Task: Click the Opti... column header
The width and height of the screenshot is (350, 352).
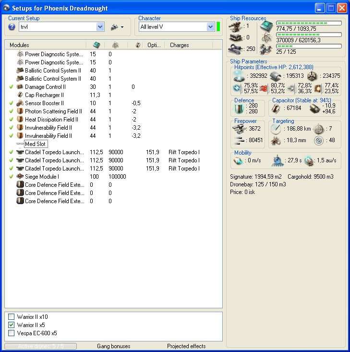Action: [x=154, y=45]
